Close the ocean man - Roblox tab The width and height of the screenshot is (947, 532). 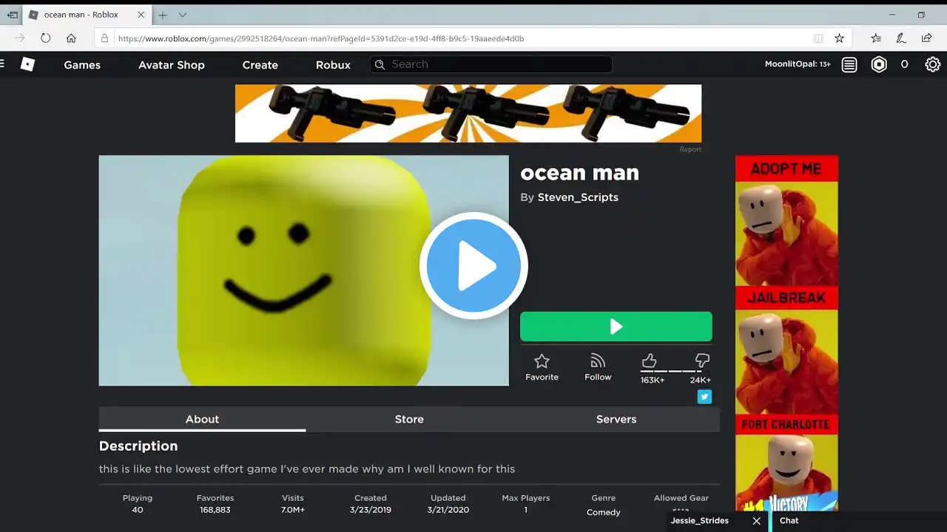141,15
